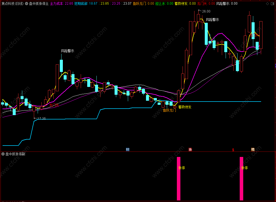Viewport: 276px width, 202px height.
Task: Click the 盘中抓涨停副 sub-indicator name
Action: pyautogui.click(x=15, y=154)
